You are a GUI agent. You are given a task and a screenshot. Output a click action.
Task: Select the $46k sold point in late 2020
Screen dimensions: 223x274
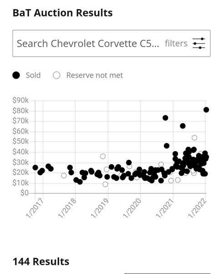167,146
